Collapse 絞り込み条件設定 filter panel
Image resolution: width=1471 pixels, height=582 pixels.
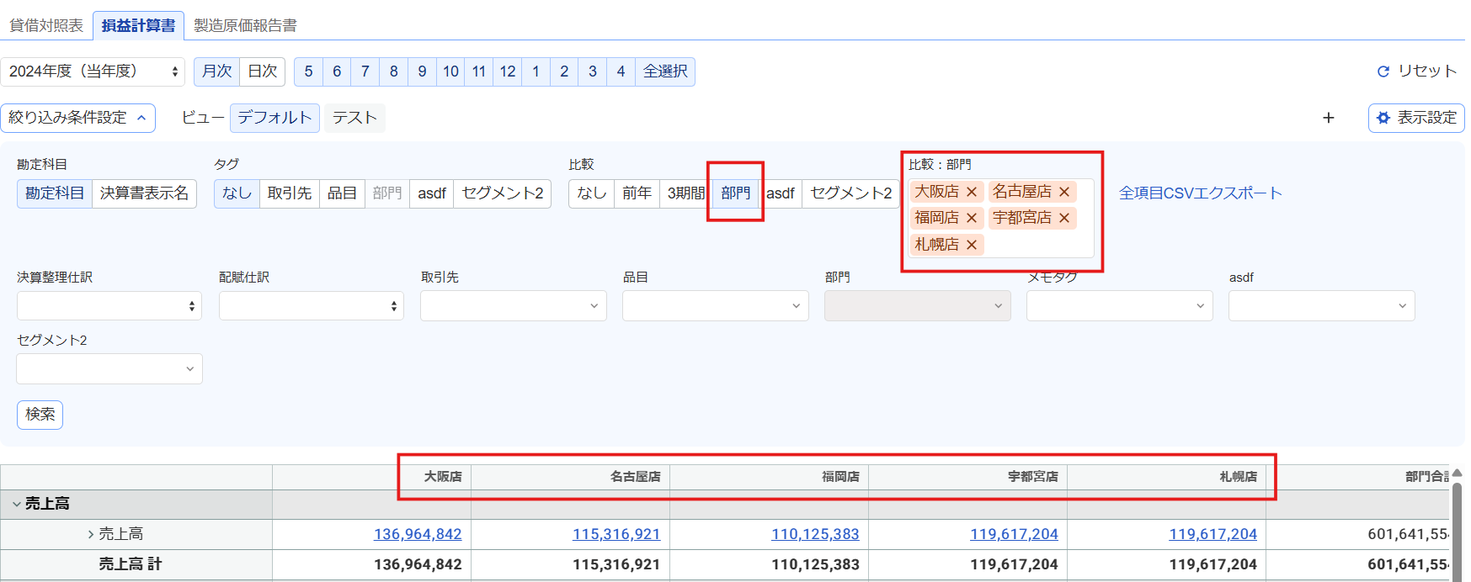point(78,118)
